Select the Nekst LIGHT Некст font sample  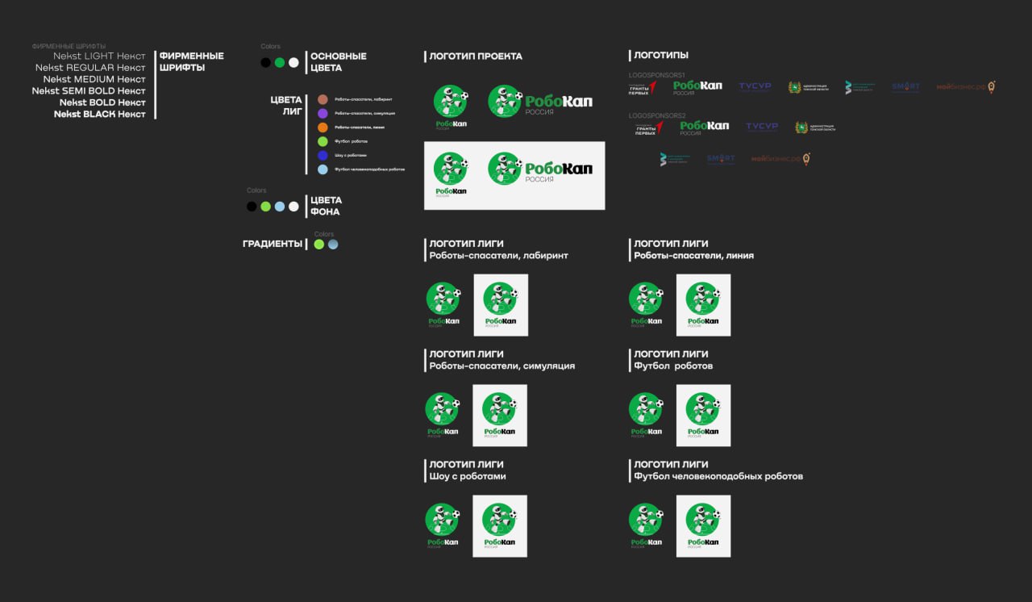[100, 56]
